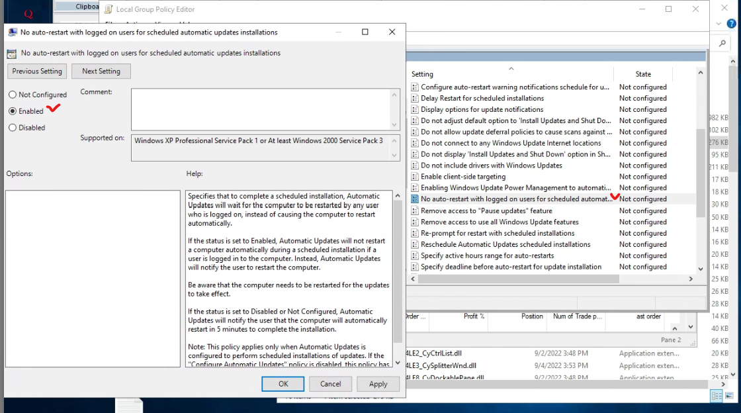Click the Help text scrollbar thumb
This screenshot has width=741, height=413.
[398, 272]
